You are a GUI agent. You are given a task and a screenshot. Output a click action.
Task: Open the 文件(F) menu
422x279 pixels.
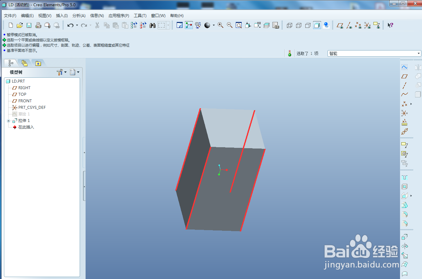click(10, 16)
